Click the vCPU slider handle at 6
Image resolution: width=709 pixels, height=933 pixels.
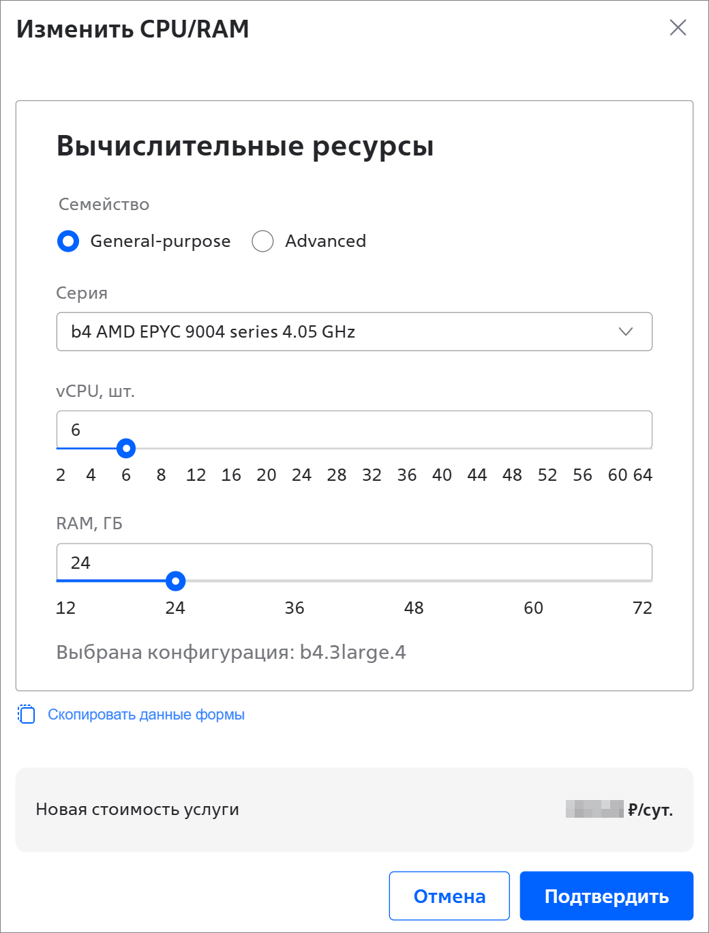pyautogui.click(x=126, y=448)
